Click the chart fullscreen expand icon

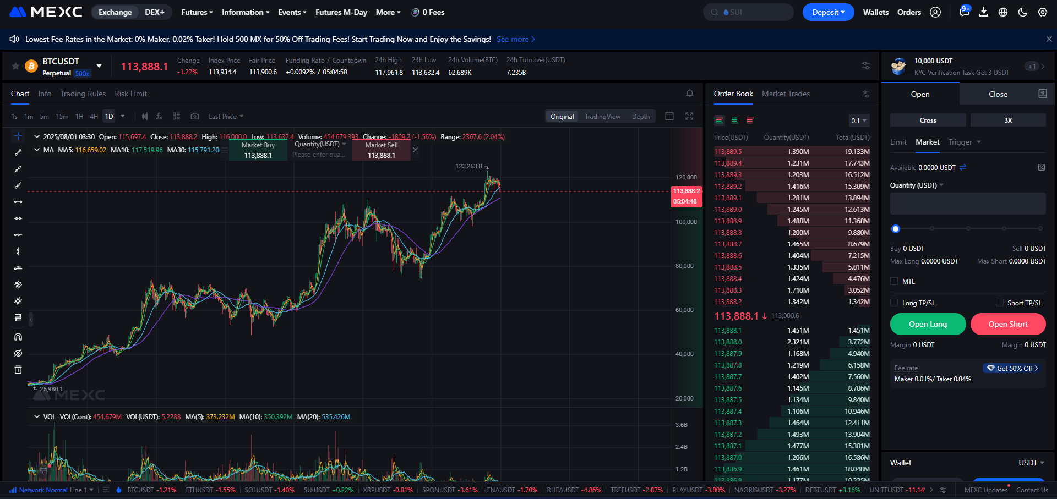click(689, 116)
